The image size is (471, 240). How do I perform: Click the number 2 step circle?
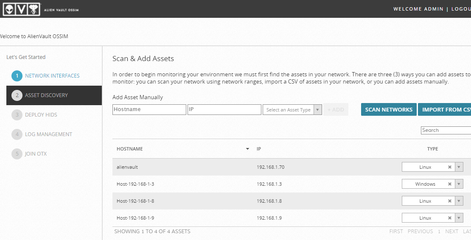[17, 95]
